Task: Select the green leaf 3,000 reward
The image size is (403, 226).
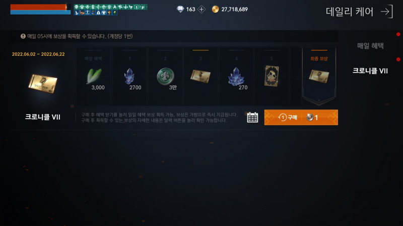Action: [93, 76]
